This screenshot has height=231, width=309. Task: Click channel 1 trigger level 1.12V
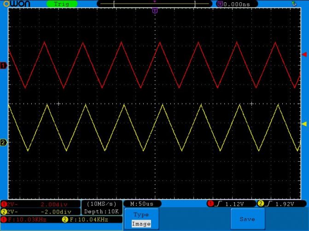[234, 204]
